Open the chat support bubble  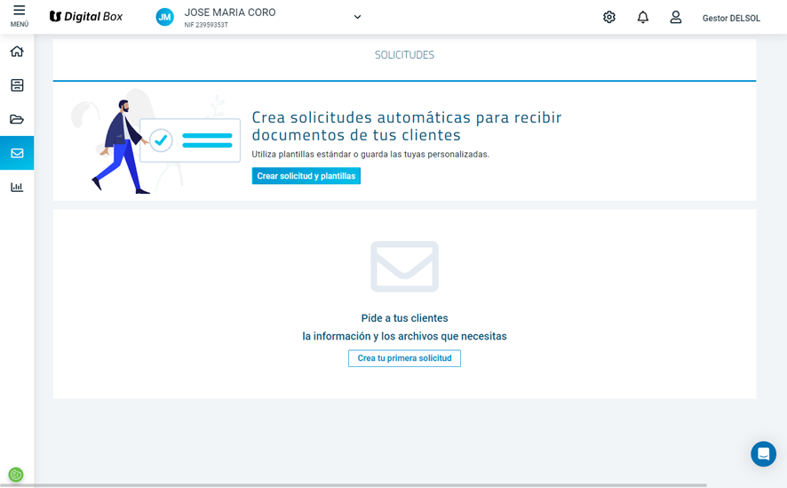click(763, 454)
